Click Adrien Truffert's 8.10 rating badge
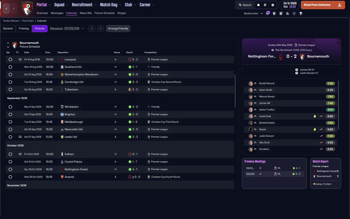Viewport: 350px width, 219px height. (x=330, y=110)
